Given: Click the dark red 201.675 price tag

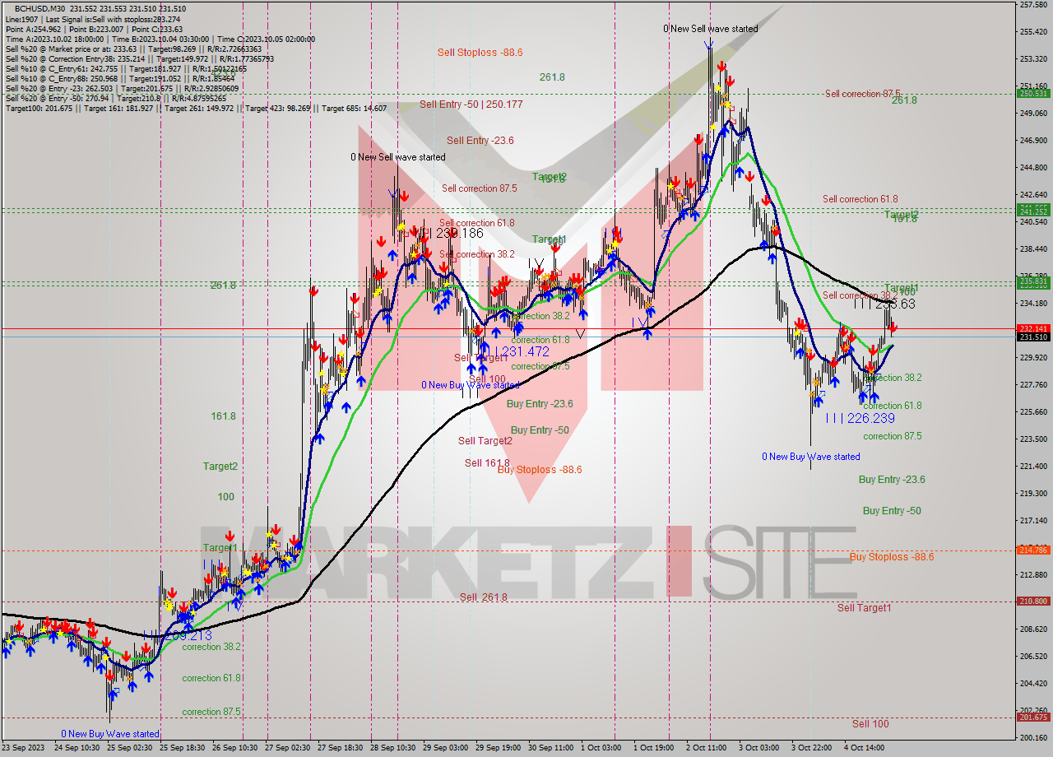Looking at the screenshot, I should 1033,718.
